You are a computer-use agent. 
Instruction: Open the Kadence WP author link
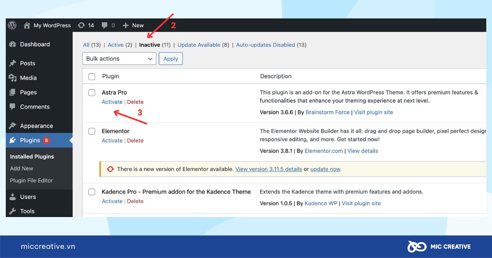point(321,203)
